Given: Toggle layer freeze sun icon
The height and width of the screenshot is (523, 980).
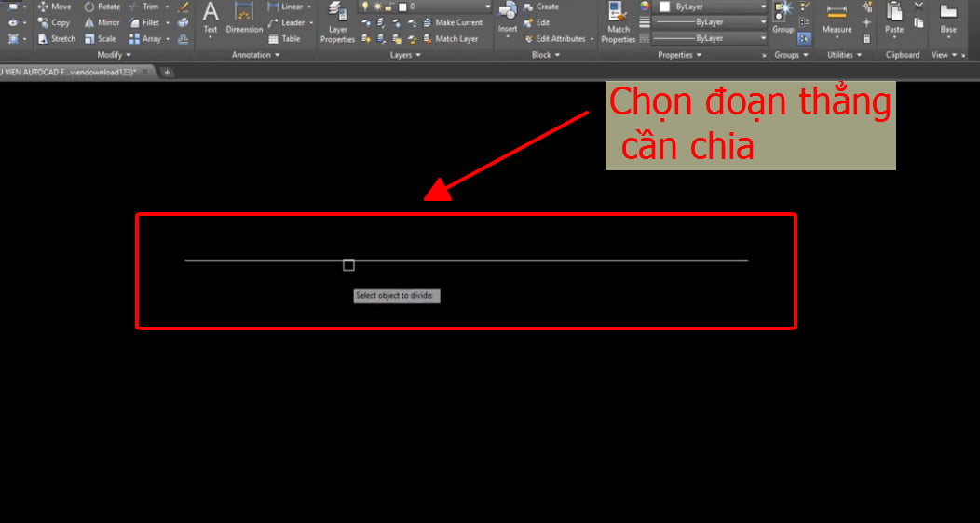Looking at the screenshot, I should pyautogui.click(x=377, y=7).
